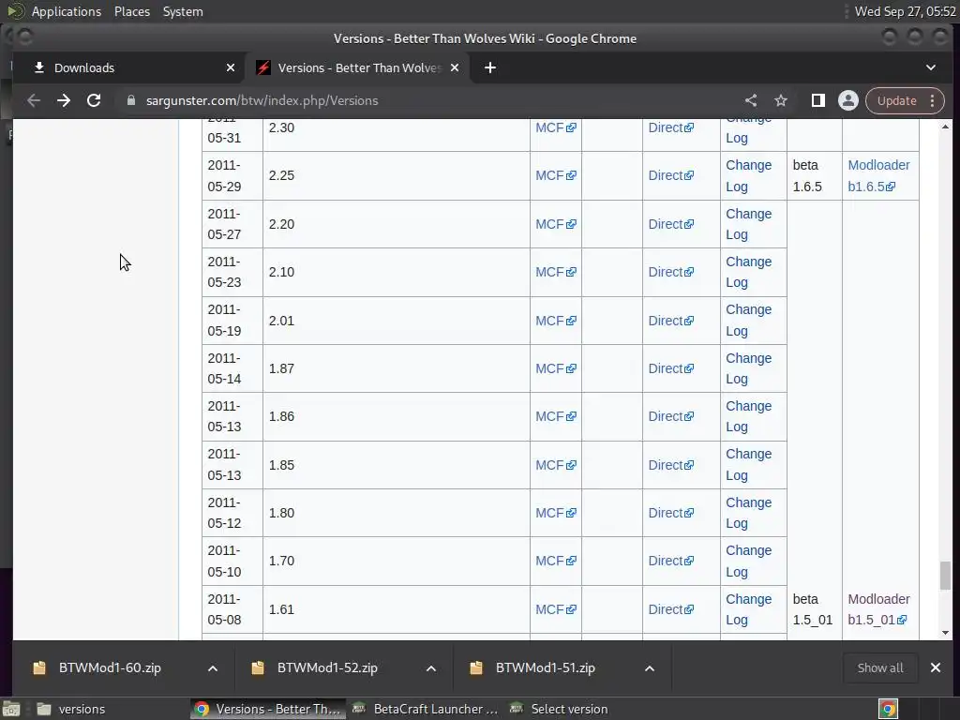
Task: Open Change Log for version 1.87
Action: (748, 368)
